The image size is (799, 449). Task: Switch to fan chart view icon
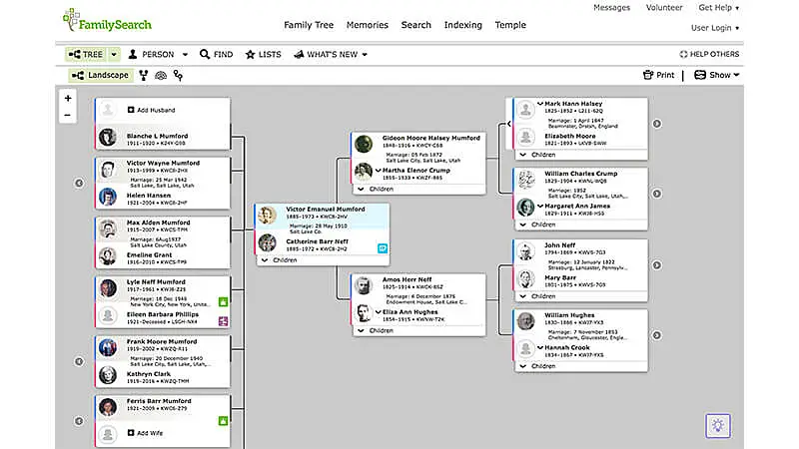point(161,76)
